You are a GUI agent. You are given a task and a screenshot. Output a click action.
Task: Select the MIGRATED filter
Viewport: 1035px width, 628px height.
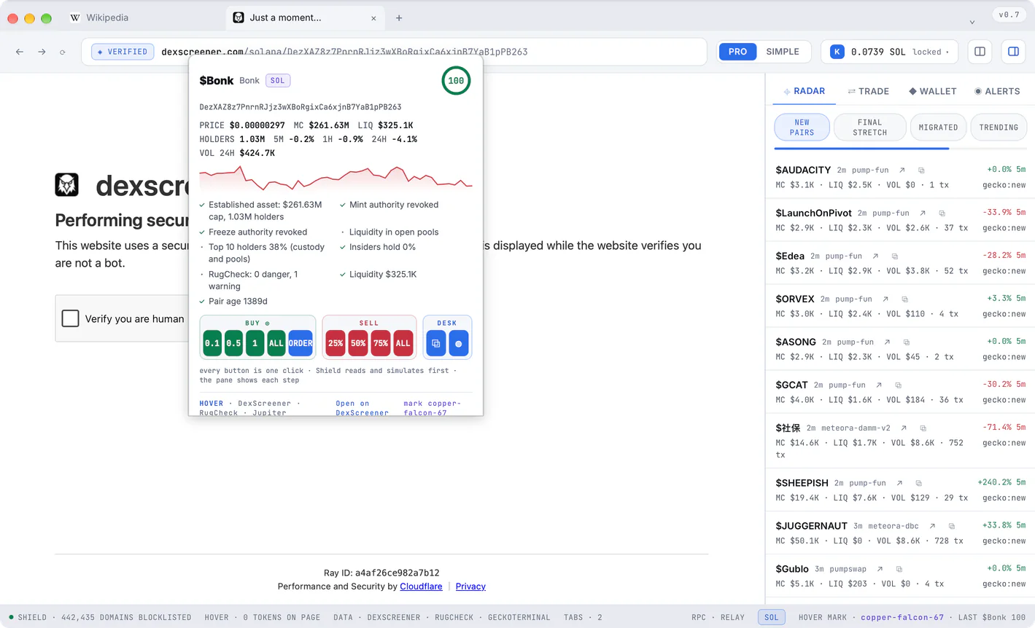tap(938, 127)
